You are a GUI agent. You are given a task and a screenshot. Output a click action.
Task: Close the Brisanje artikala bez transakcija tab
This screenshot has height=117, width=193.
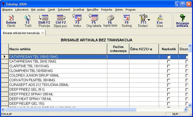tap(43, 33)
